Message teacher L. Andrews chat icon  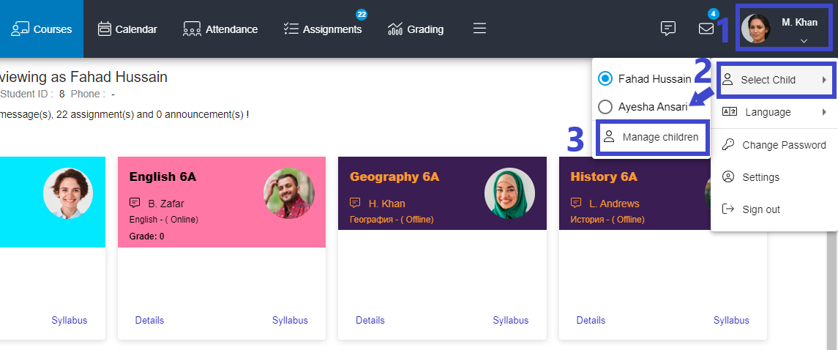[575, 203]
